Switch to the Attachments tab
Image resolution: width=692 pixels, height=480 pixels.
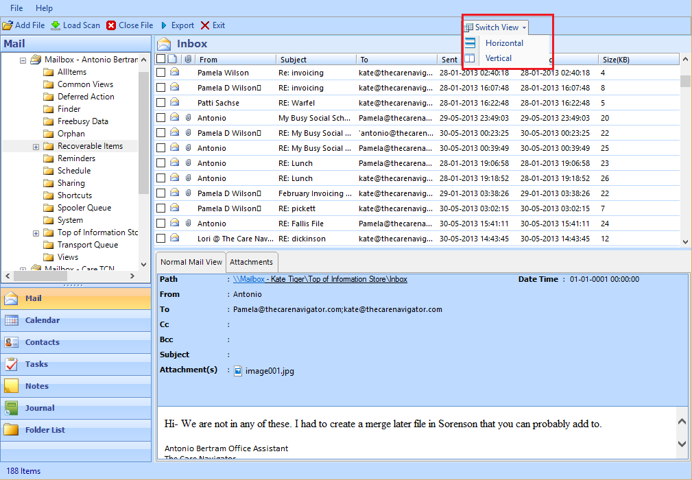click(252, 262)
